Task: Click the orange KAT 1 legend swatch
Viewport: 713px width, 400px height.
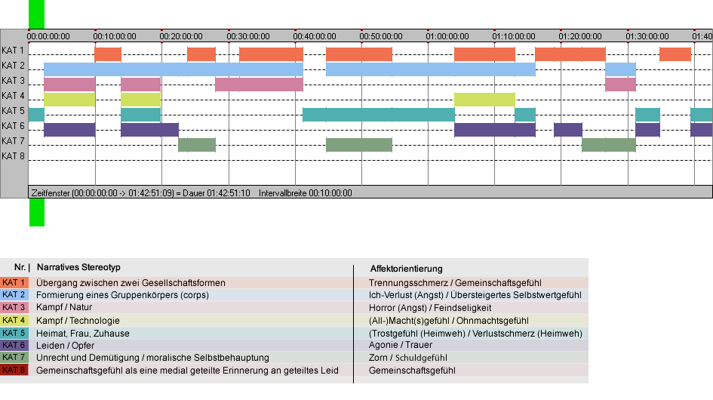Action: point(14,282)
